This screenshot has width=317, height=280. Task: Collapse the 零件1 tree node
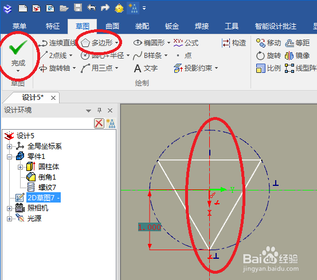pos(9,157)
